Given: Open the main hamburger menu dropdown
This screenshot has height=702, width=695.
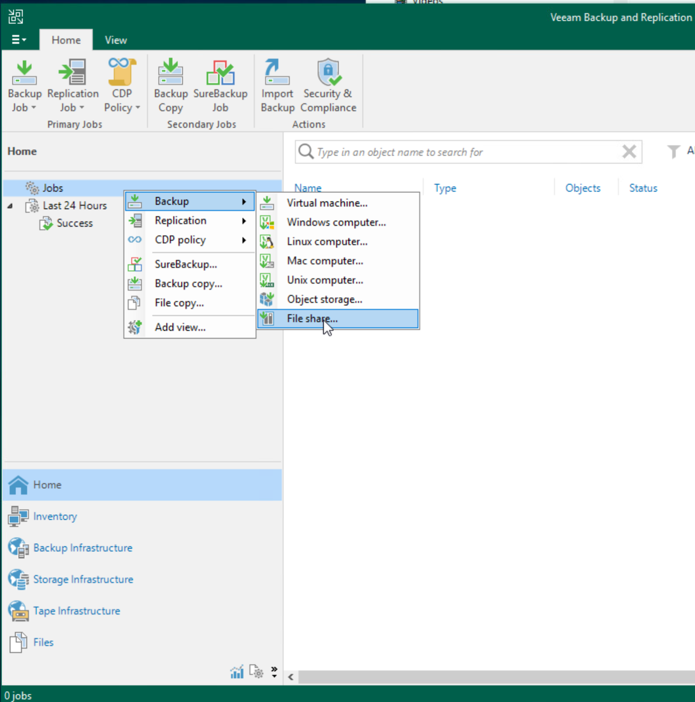Looking at the screenshot, I should click(18, 40).
